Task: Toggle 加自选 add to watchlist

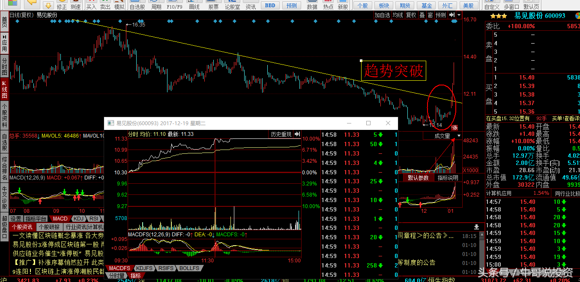Action: click(x=382, y=15)
